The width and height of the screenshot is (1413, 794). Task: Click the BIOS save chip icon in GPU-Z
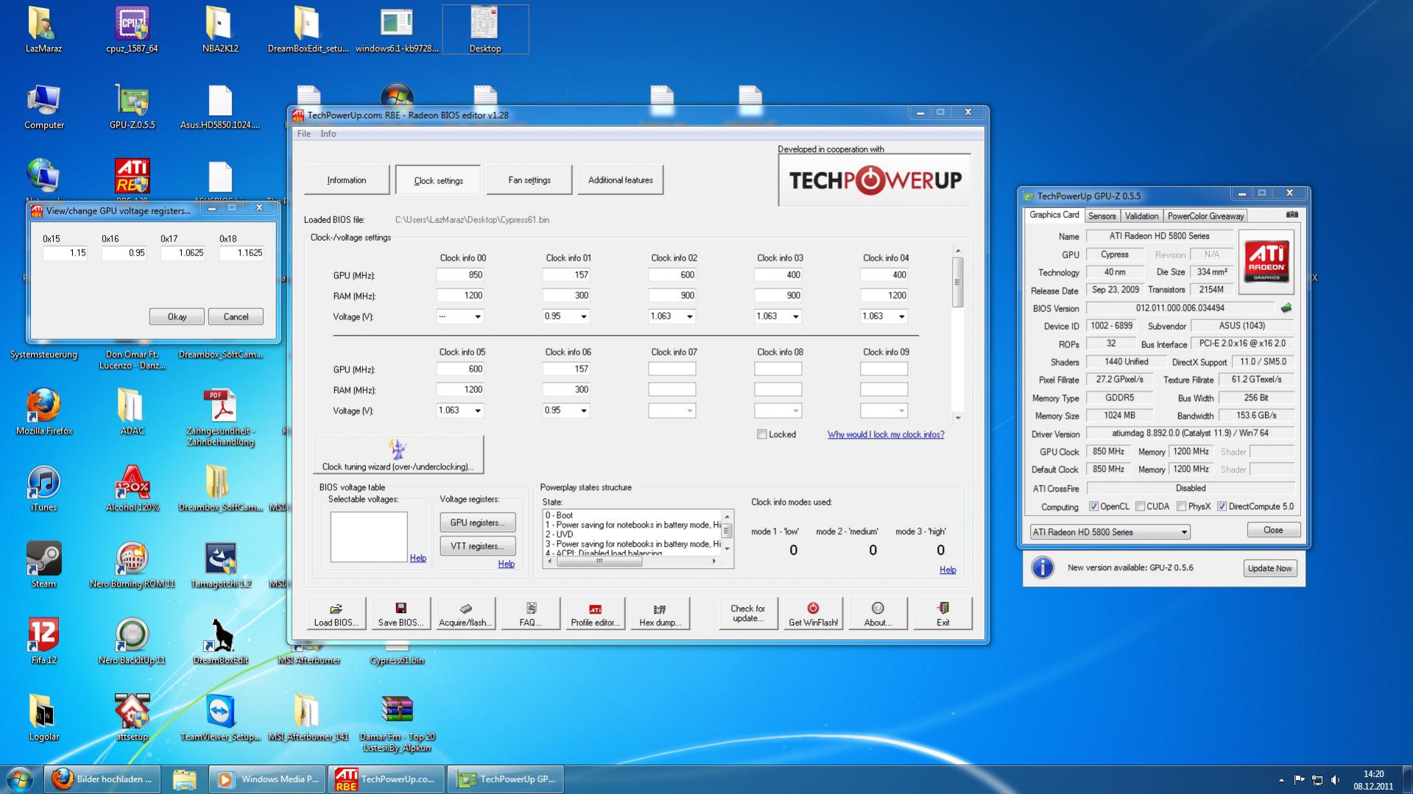1286,308
